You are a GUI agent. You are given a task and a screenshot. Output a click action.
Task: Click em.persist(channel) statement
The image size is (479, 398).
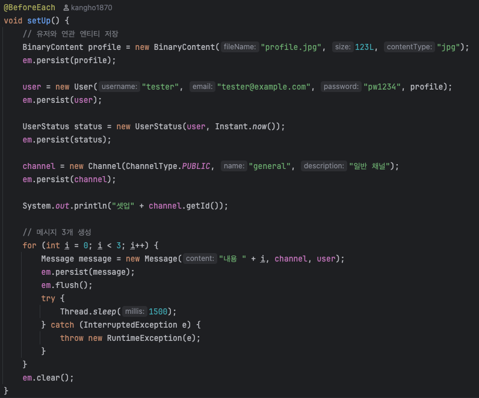pos(69,180)
